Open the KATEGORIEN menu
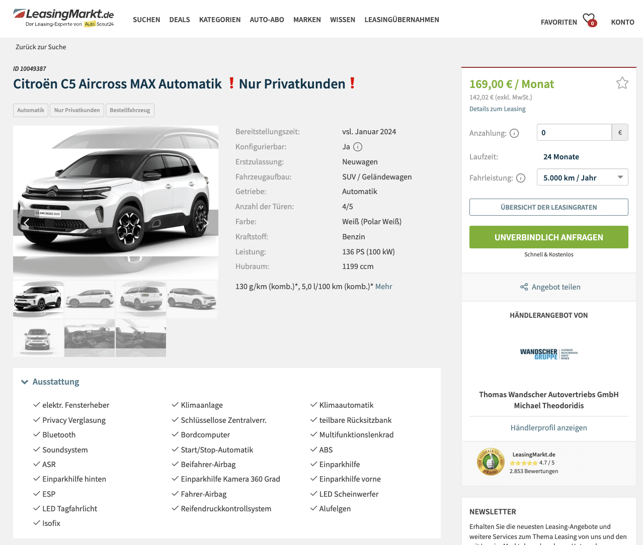 pos(220,20)
